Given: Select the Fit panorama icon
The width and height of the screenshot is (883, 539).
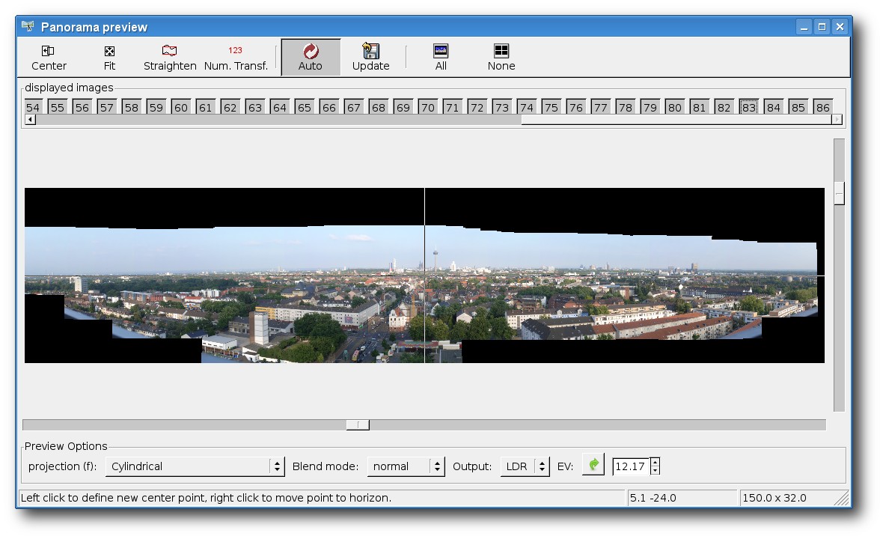Looking at the screenshot, I should [109, 51].
